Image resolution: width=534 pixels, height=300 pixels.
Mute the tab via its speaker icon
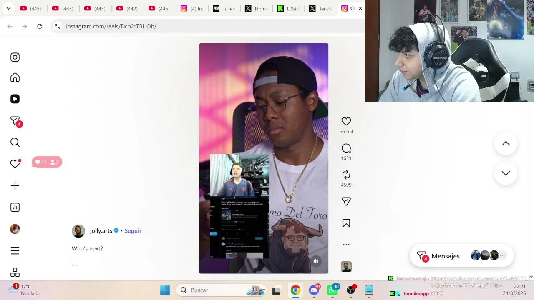(353, 8)
